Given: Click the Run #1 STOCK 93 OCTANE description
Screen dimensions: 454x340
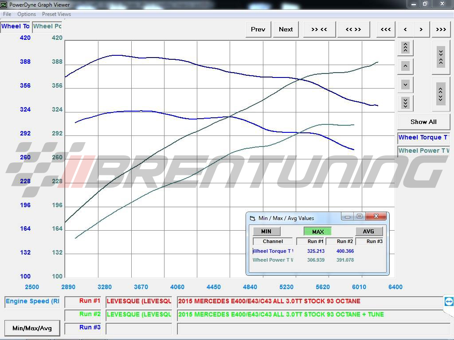Looking at the screenshot, I should (310, 301).
